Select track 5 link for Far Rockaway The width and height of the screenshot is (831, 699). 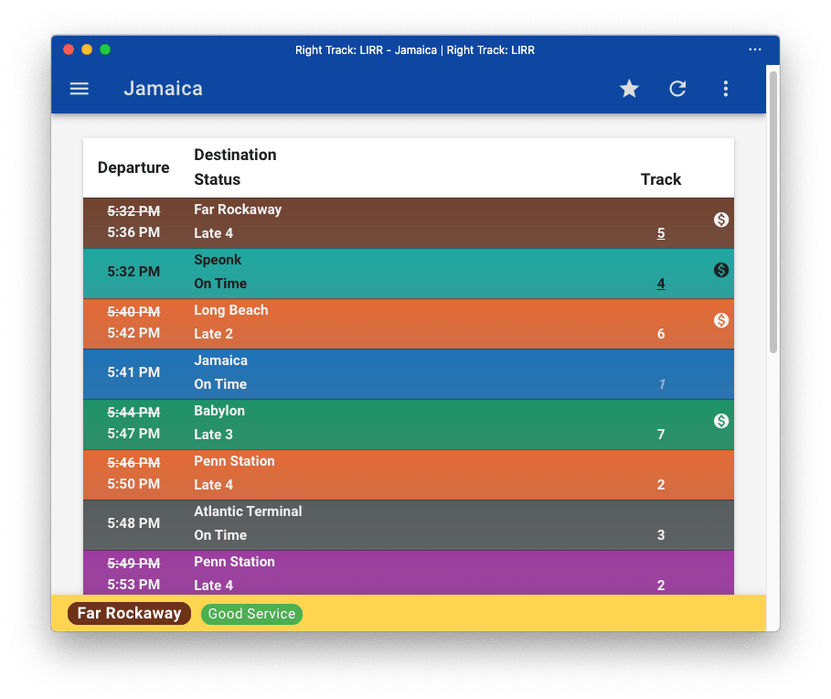(x=661, y=233)
